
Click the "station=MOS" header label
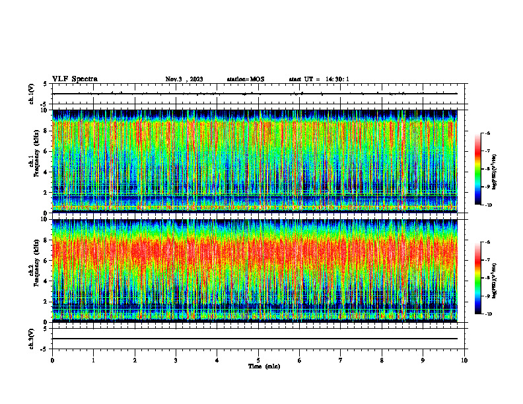246,79
